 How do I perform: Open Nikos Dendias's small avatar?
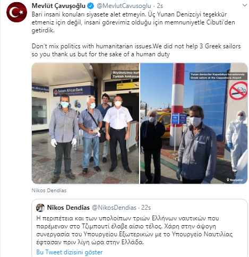(40, 208)
